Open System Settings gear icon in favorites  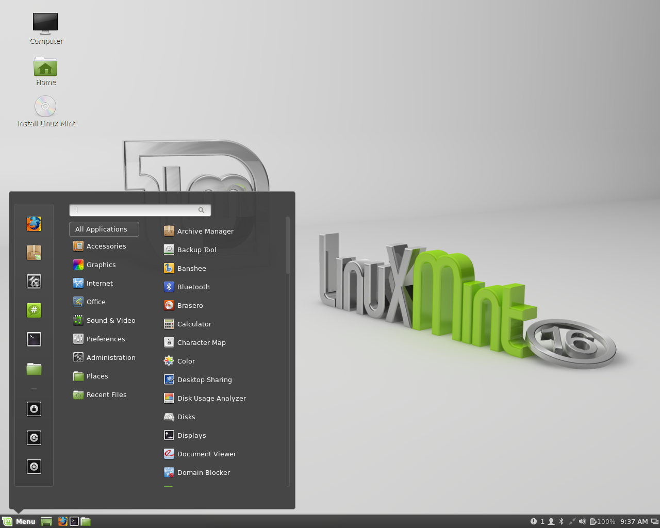click(34, 282)
